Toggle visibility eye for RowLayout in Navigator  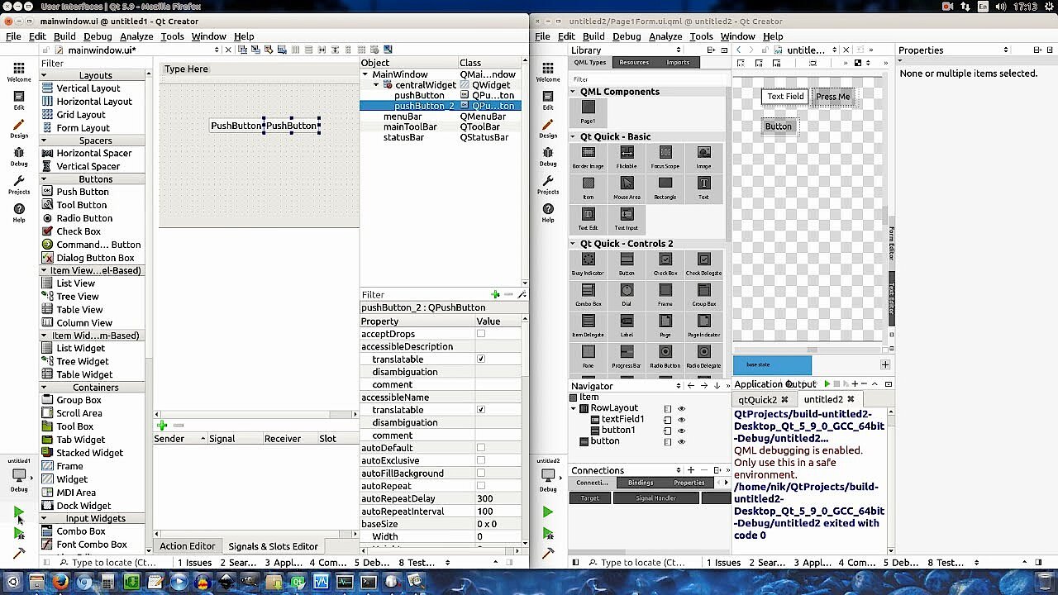tap(681, 408)
